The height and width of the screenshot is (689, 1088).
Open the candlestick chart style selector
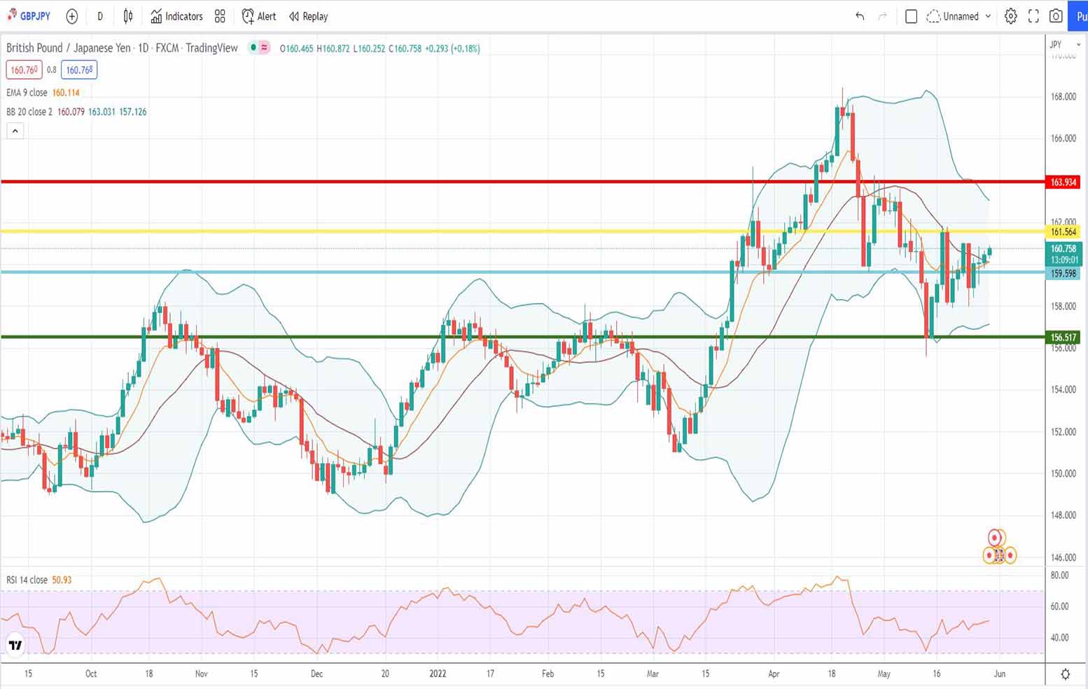[128, 16]
